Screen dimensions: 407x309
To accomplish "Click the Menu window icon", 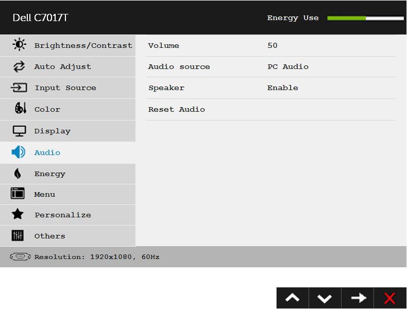I will click(18, 194).
